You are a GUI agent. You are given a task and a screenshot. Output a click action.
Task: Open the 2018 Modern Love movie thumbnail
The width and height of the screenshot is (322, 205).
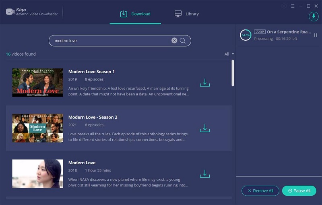(37, 174)
